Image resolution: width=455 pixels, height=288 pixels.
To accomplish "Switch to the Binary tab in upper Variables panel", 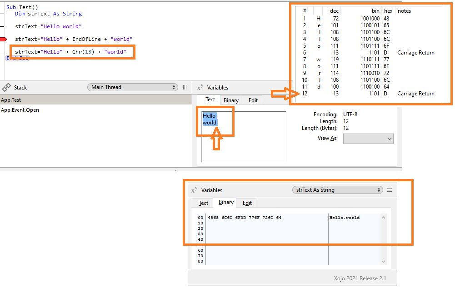I will [x=231, y=100].
